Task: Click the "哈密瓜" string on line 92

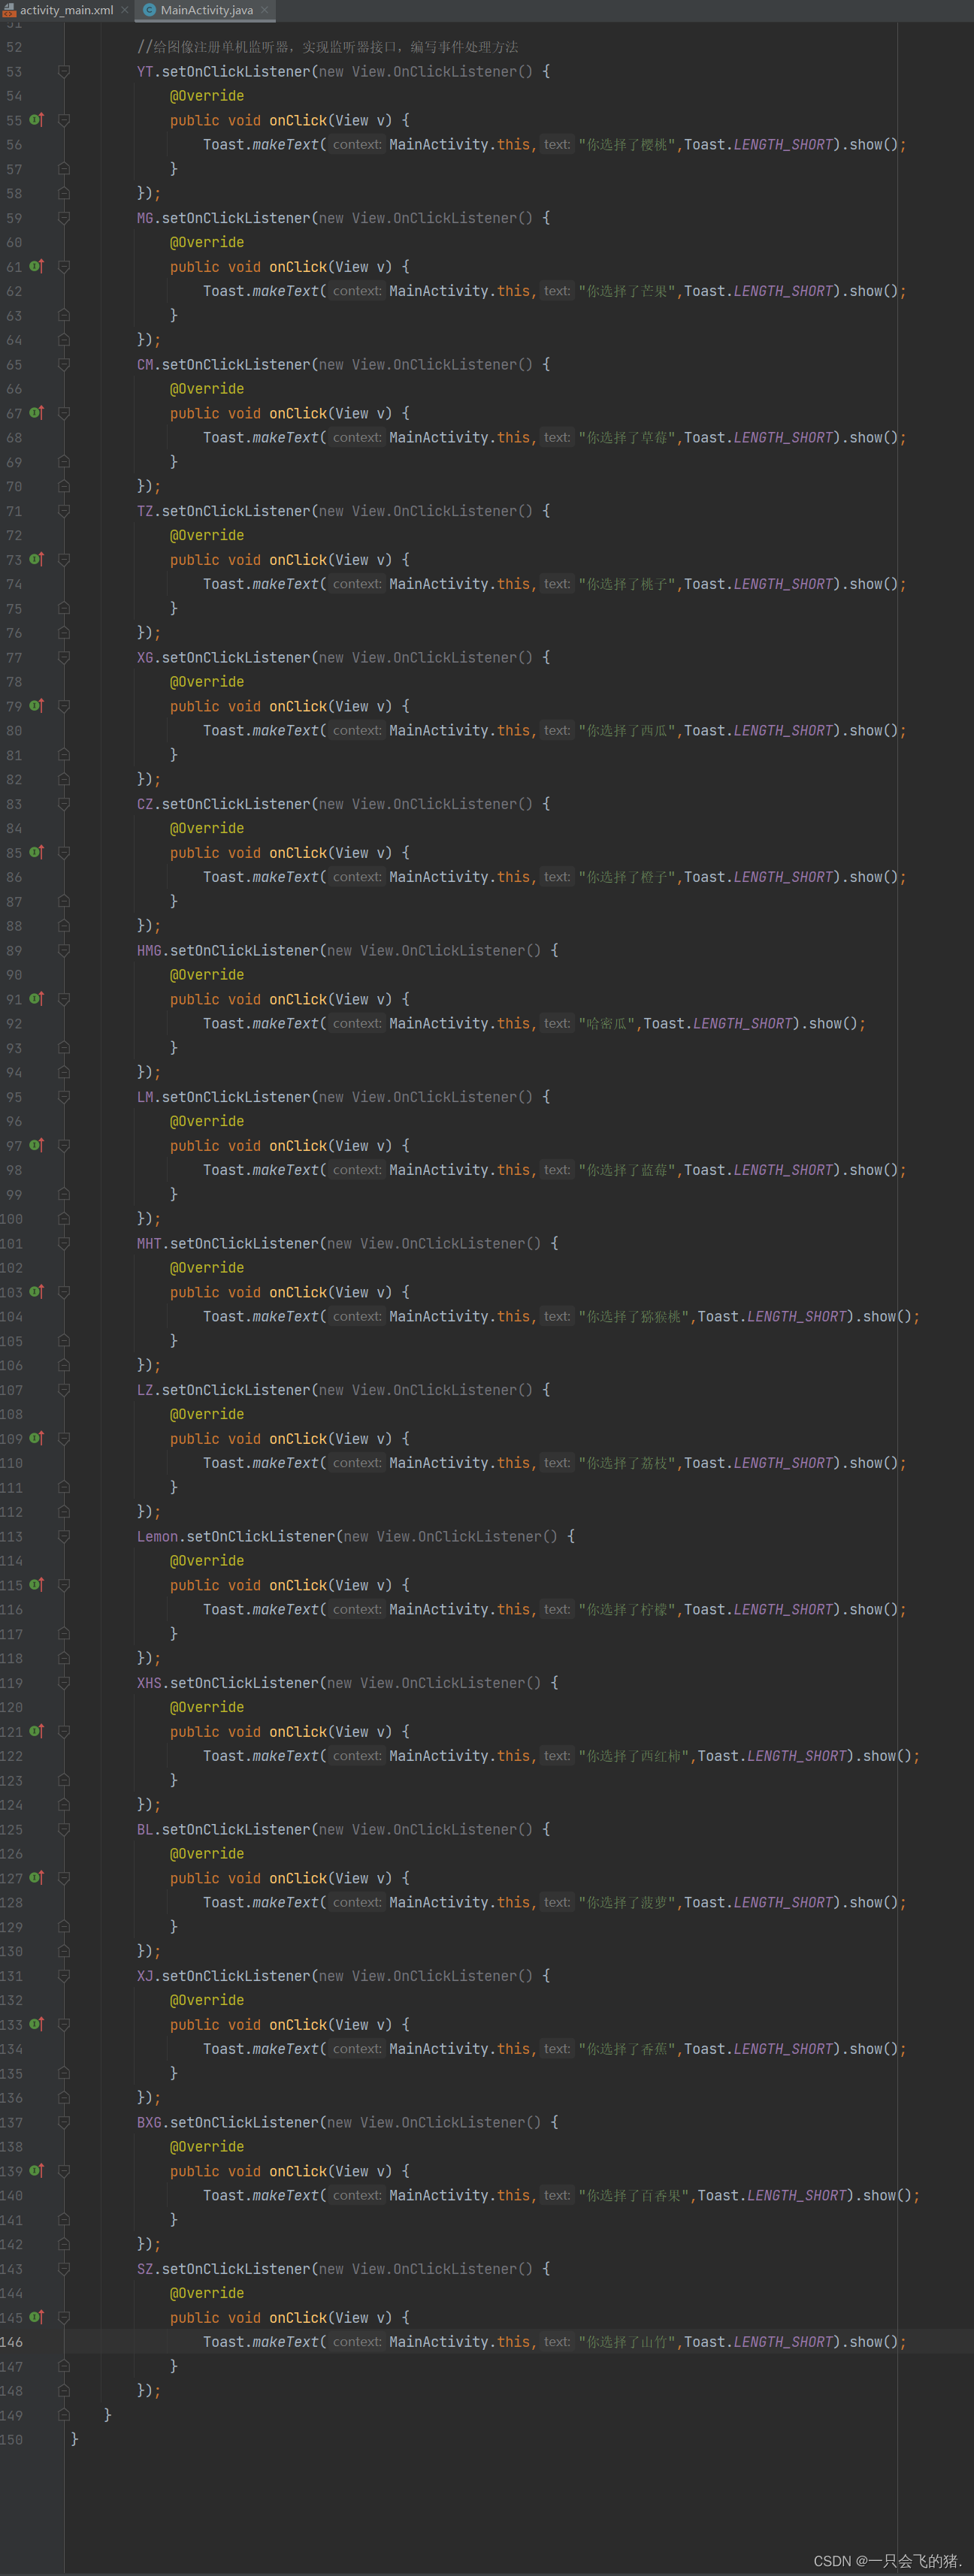Action: (608, 1024)
